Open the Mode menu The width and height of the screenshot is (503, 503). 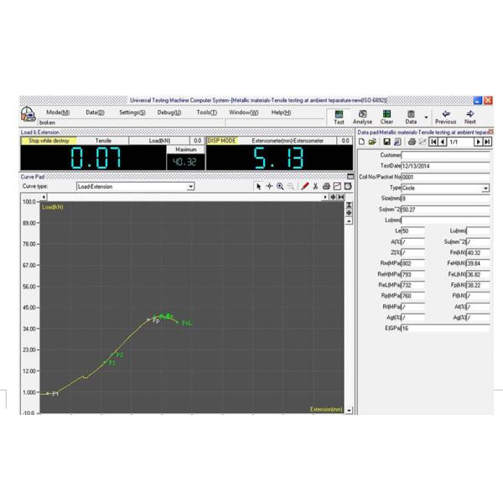(58, 112)
